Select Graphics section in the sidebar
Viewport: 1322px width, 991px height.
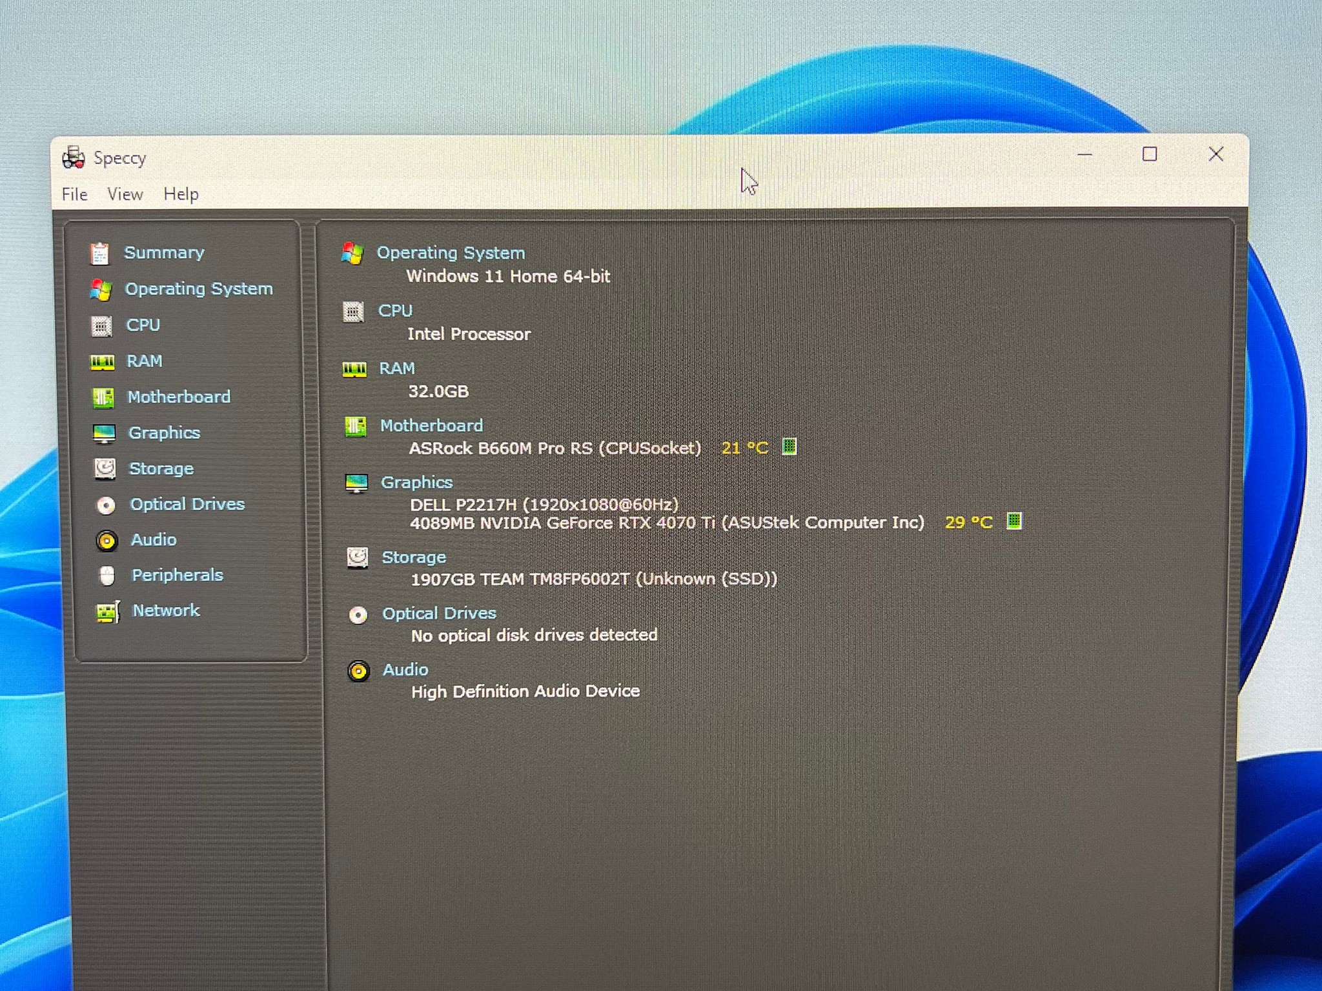tap(164, 433)
